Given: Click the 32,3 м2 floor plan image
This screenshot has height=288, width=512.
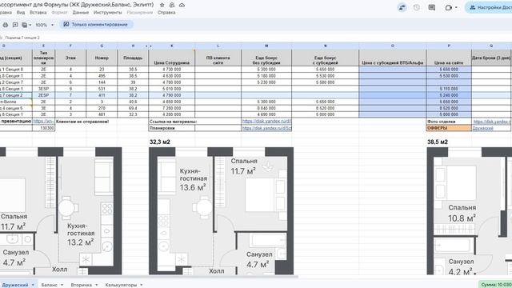Looking at the screenshot, I should coord(221,210).
